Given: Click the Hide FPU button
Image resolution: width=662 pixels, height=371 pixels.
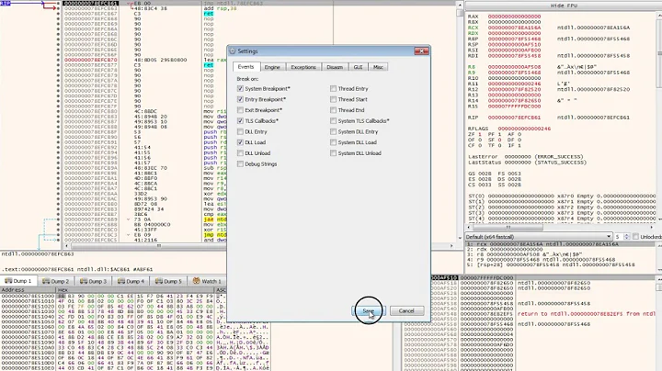Looking at the screenshot, I should click(x=564, y=6).
